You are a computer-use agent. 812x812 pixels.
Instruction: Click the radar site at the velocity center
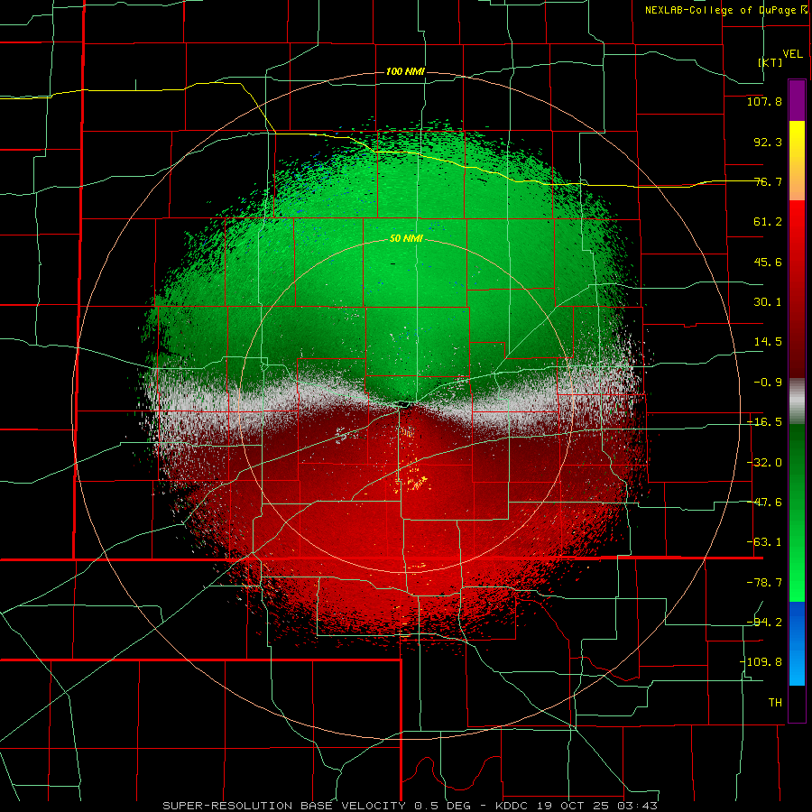(x=402, y=403)
